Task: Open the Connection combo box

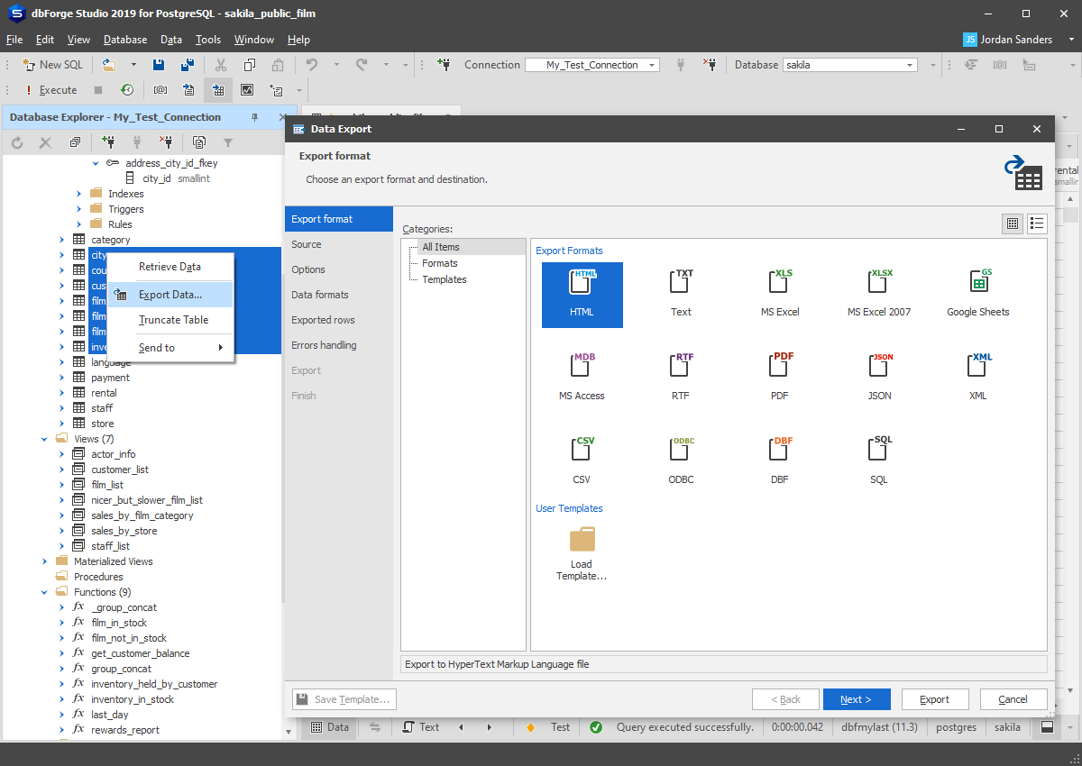Action: pyautogui.click(x=591, y=65)
